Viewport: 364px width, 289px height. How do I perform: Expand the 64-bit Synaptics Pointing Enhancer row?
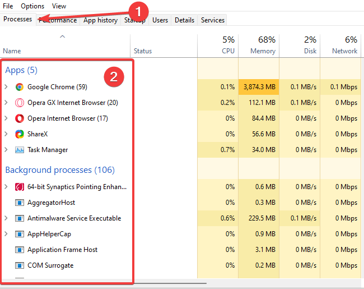(x=6, y=187)
